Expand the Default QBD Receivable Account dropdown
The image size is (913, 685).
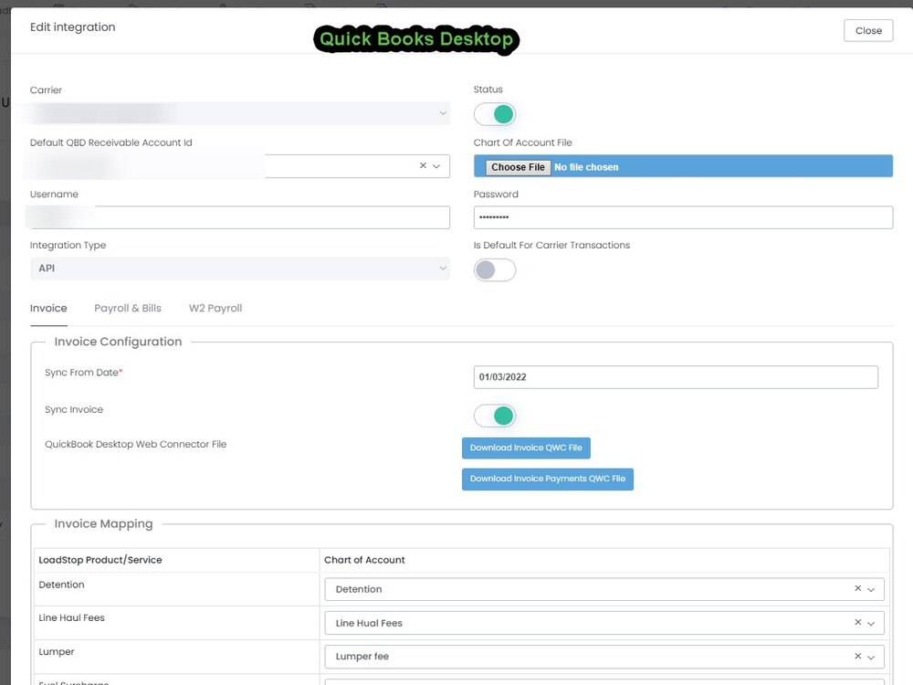tap(436, 166)
